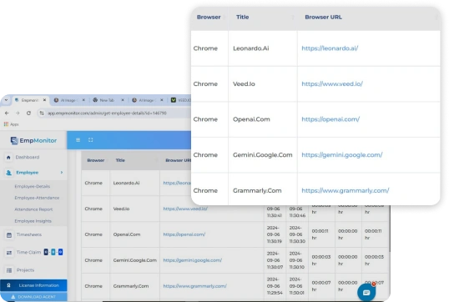Expand the Employee menu chevron
Image resolution: width=449 pixels, height=302 pixels.
62,173
